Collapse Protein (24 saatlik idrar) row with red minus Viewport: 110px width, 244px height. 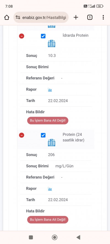(22, 135)
